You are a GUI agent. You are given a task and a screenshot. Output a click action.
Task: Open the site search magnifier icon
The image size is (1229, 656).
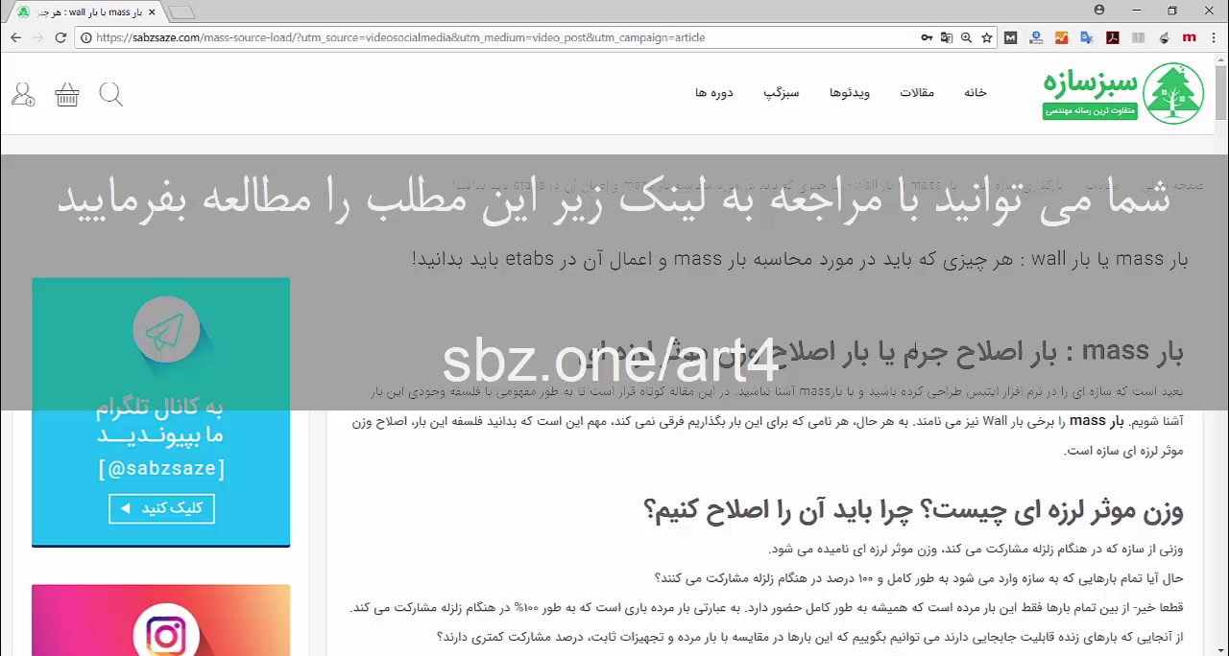[111, 94]
